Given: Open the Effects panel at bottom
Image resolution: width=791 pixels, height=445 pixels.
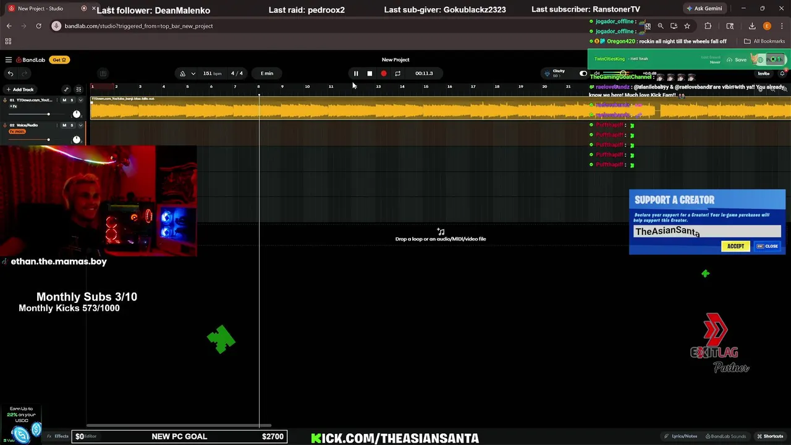Looking at the screenshot, I should point(58,436).
